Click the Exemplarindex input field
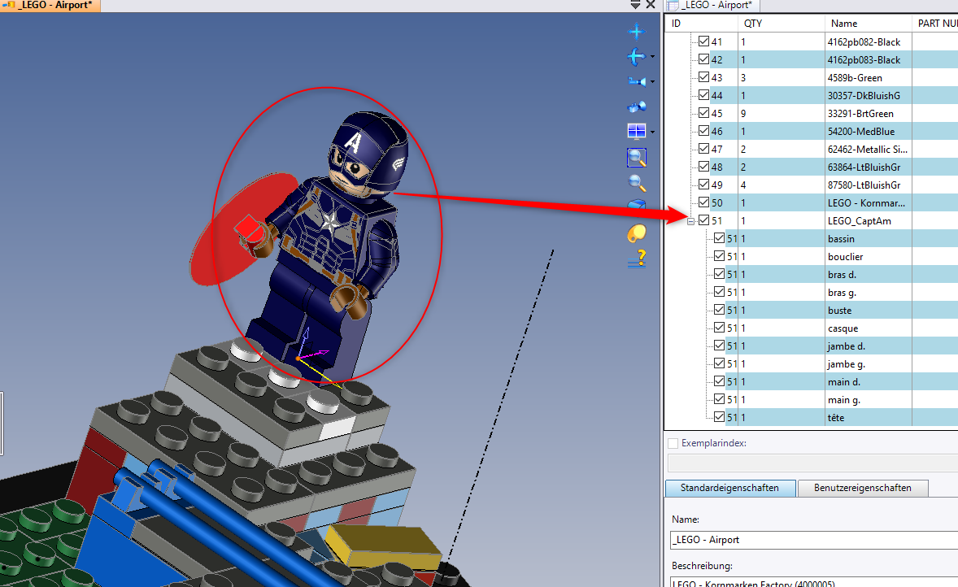The width and height of the screenshot is (958, 587). coord(812,463)
